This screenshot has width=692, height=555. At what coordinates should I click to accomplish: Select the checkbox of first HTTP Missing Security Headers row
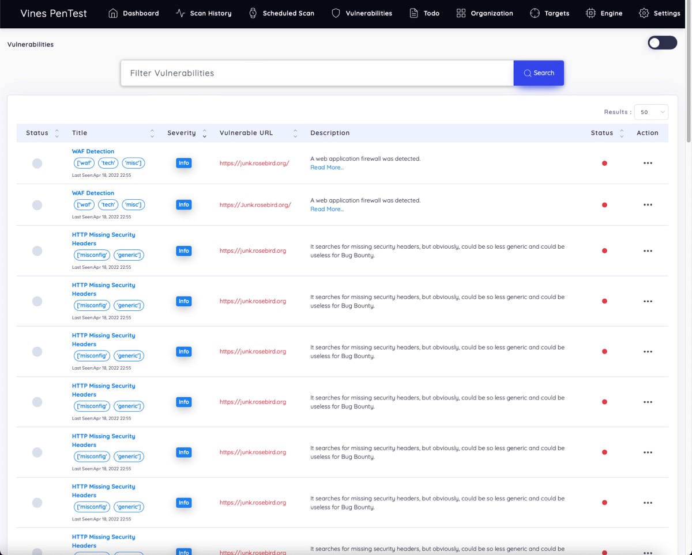pos(37,251)
